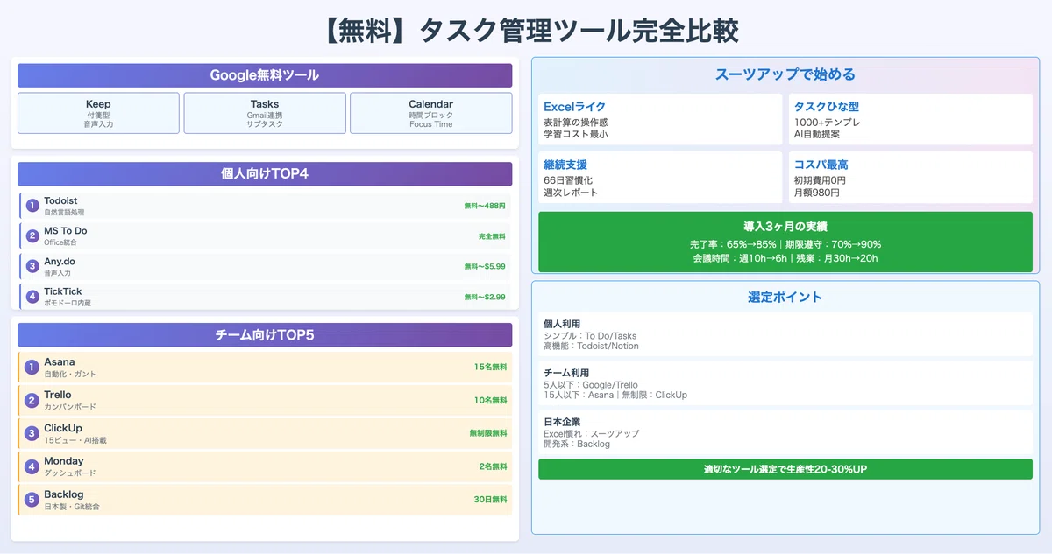
Task: Click the Trello tool name
Action: tap(58, 395)
